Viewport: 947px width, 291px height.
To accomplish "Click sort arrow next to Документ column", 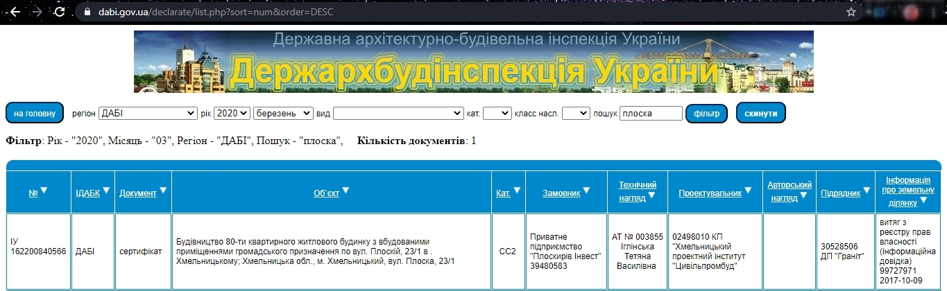I will click(x=164, y=191).
